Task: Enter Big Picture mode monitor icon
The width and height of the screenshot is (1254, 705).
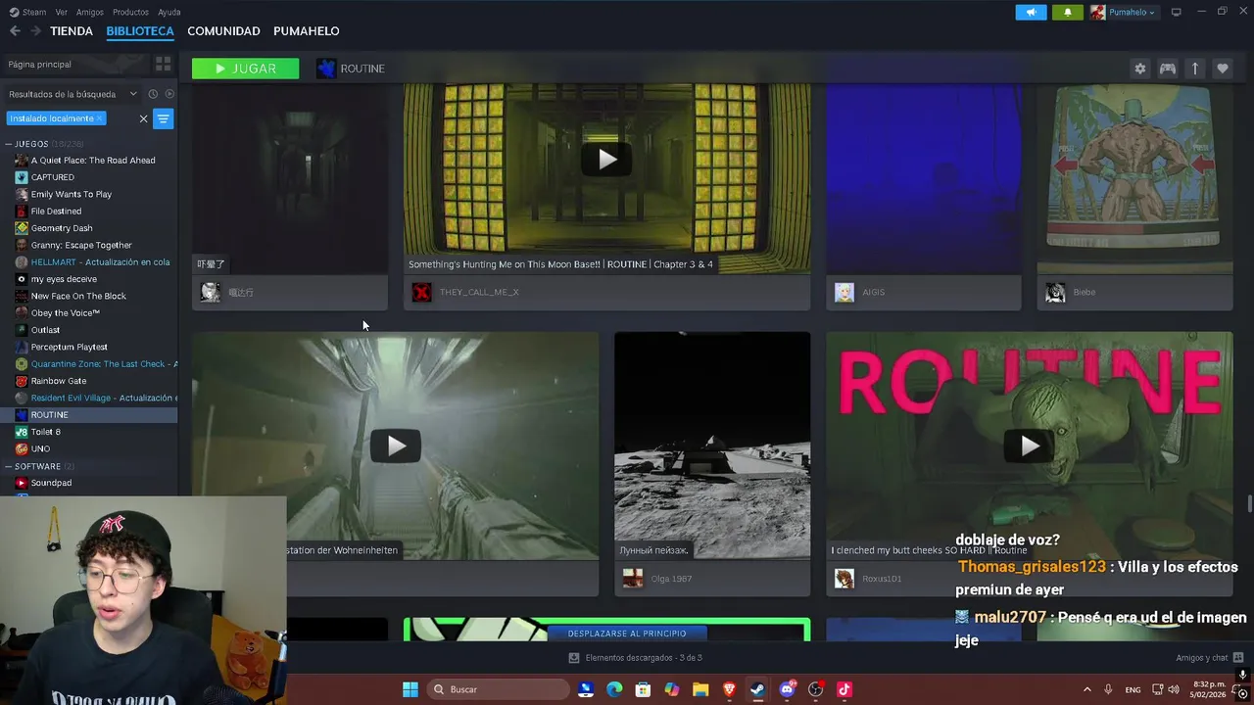Action: [x=1176, y=12]
